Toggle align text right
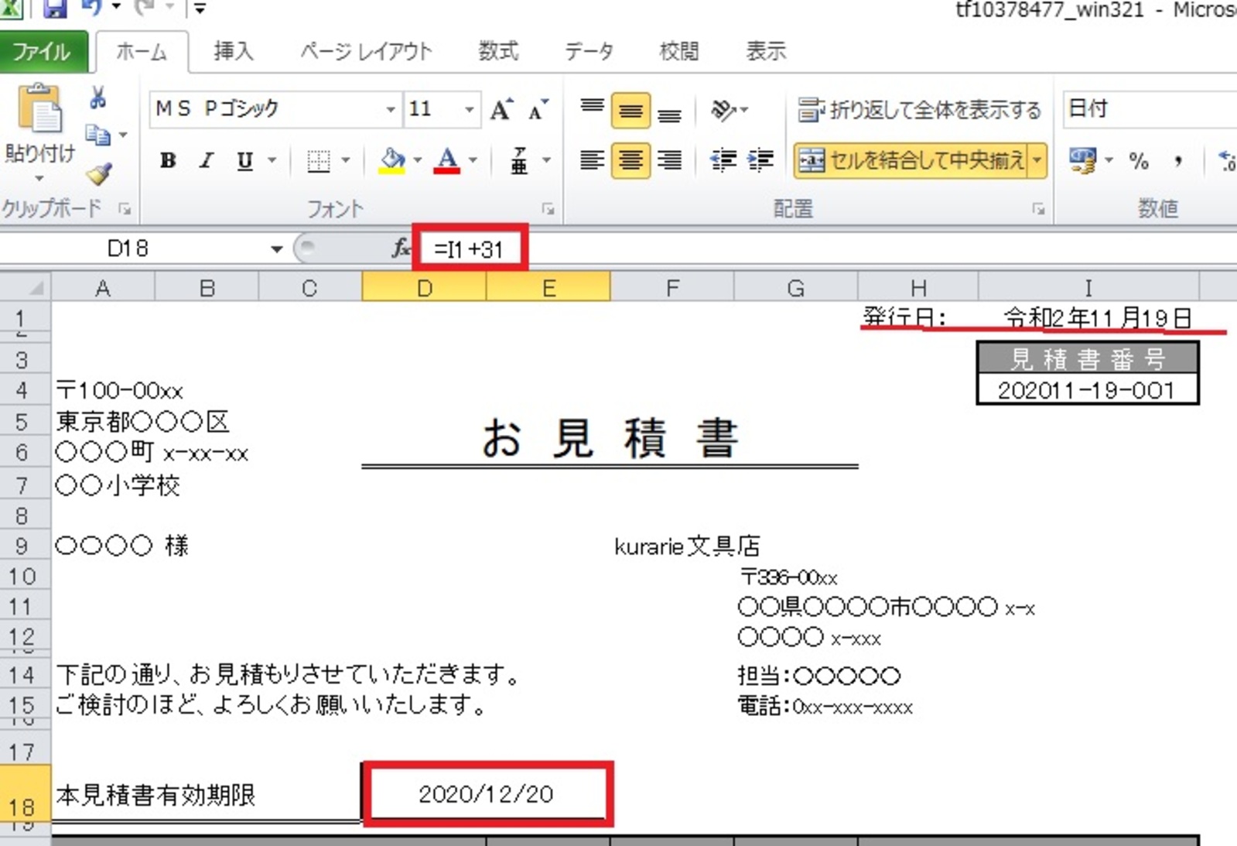The height and width of the screenshot is (846, 1237). (x=669, y=160)
